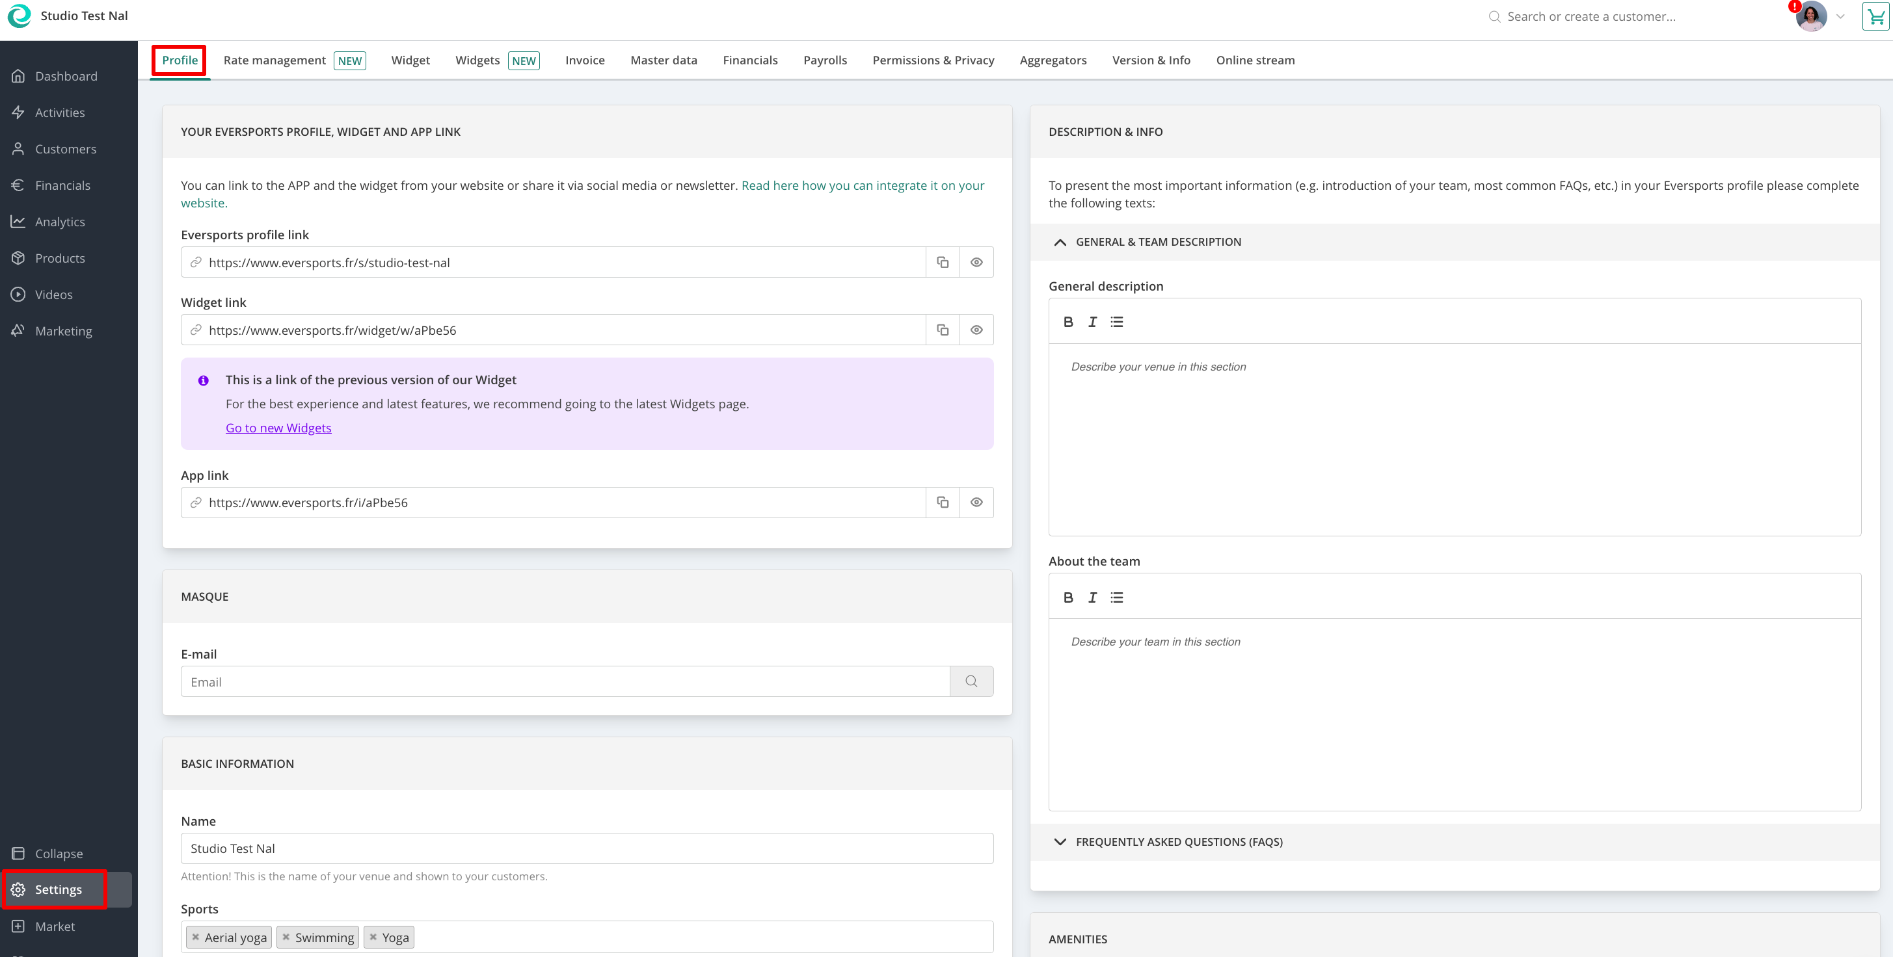Viewport: 1893px width, 957px height.
Task: Switch to the Financials tab
Action: pos(750,60)
